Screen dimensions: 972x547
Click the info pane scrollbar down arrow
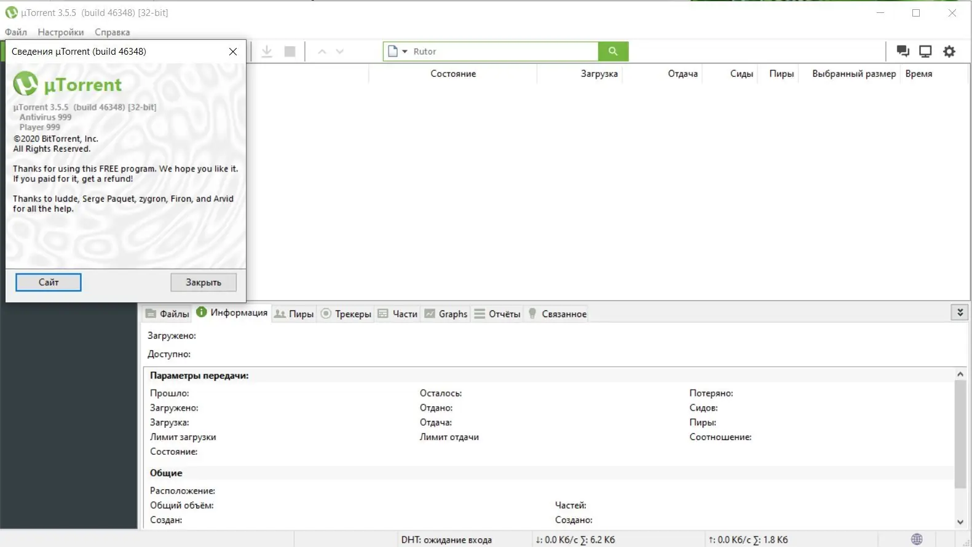[960, 522]
